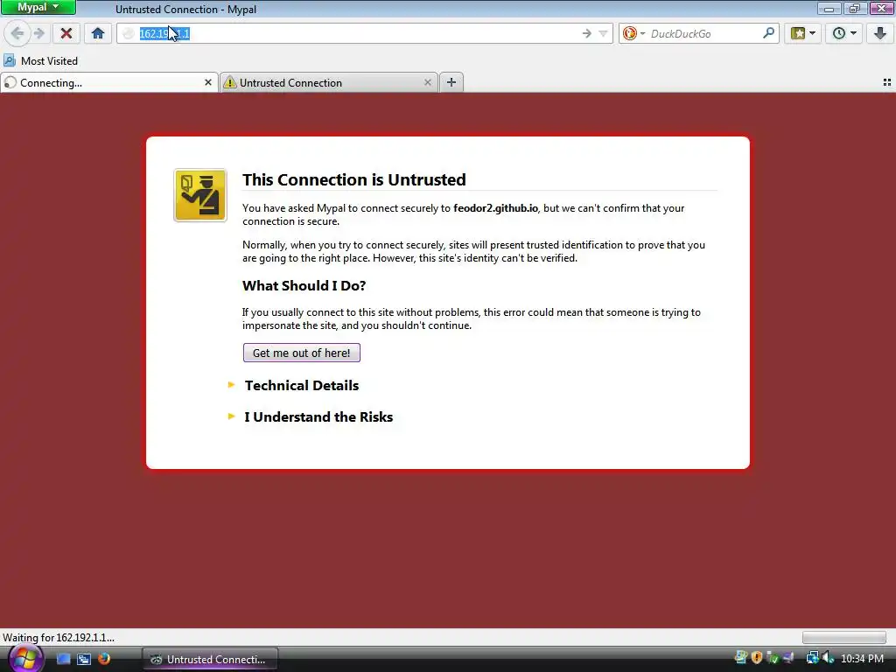Click the loading spinner on the Connecting tab
This screenshot has width=896, height=672.
[10, 83]
